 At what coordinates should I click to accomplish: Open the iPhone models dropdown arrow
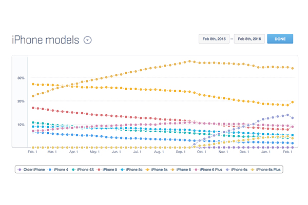88,40
